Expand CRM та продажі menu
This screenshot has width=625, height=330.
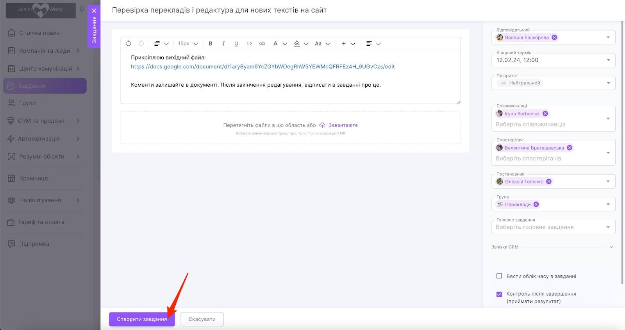pyautogui.click(x=45, y=121)
